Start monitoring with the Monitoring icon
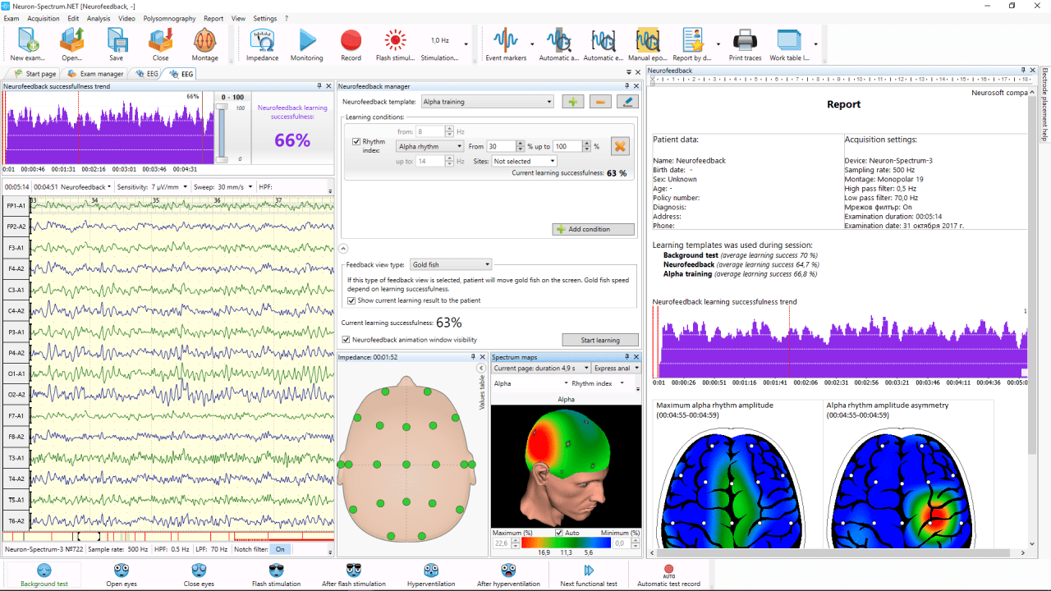The image size is (1051, 591). pyautogui.click(x=306, y=43)
